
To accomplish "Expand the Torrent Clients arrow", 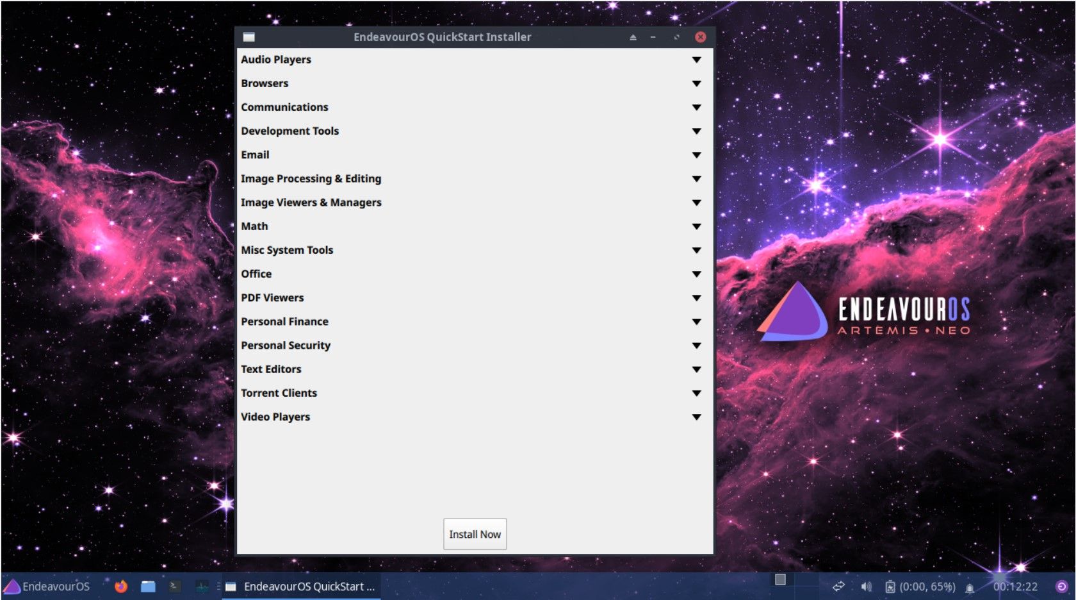I will tap(696, 393).
